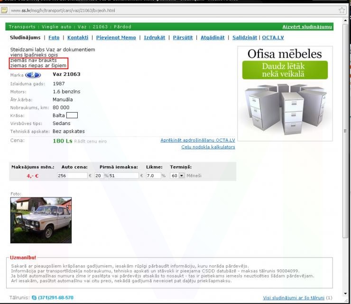This screenshot has height=304, width=351.
Task: Click Pievienot Memo link
Action: [116, 37]
